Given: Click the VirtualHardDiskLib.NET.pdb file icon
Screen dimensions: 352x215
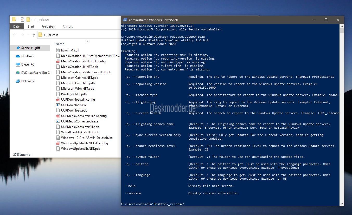Looking at the screenshot, I should [x=58, y=132].
